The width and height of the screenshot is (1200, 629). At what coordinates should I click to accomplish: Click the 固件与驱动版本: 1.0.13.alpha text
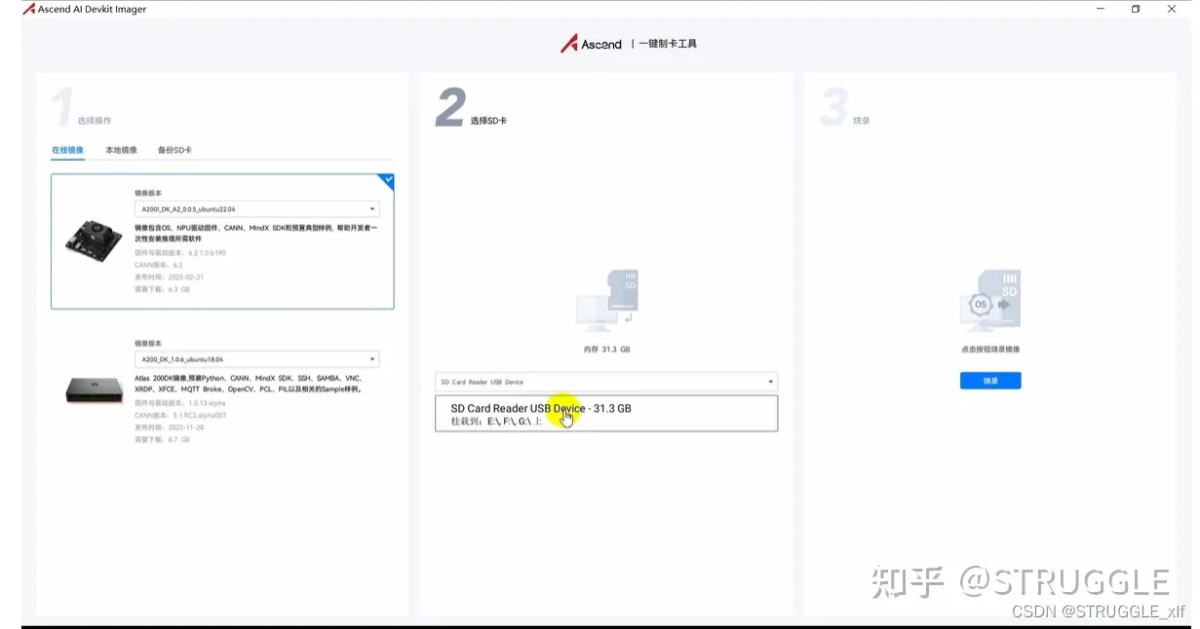click(x=180, y=403)
